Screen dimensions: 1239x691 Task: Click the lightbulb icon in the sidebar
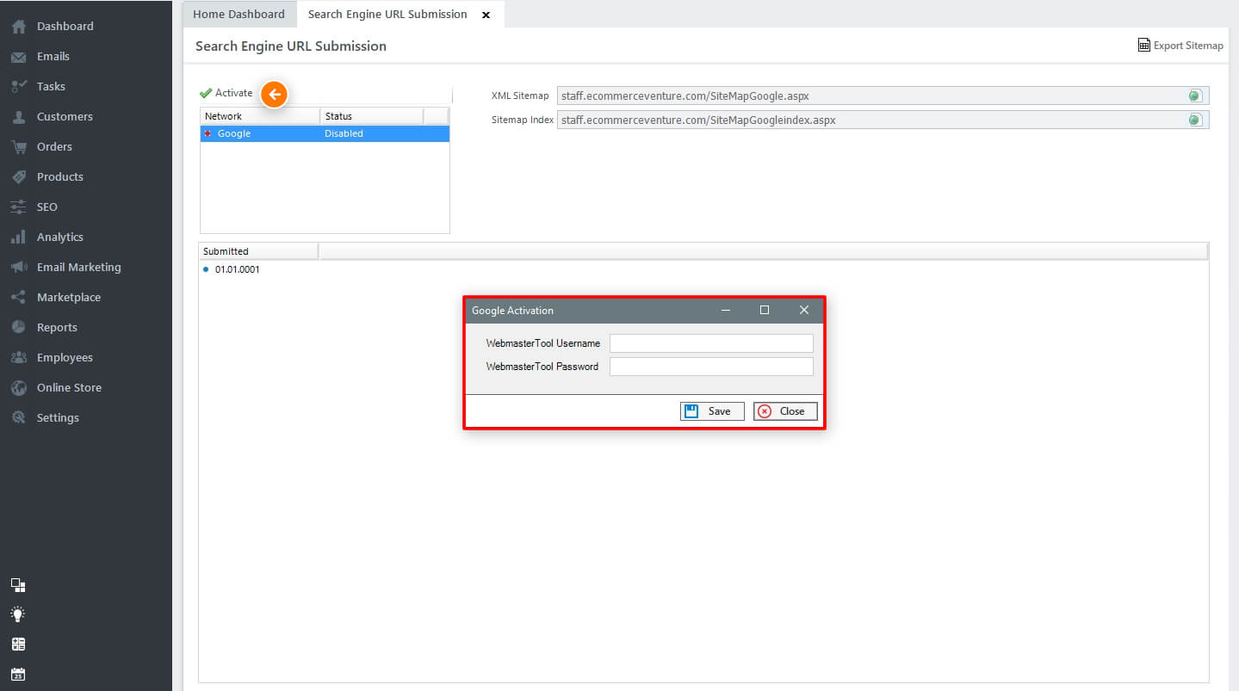pyautogui.click(x=18, y=614)
